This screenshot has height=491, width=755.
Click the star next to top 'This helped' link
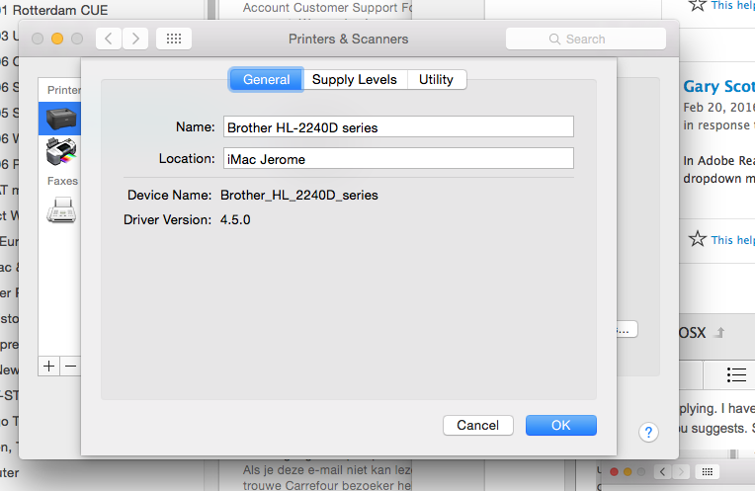pos(697,5)
